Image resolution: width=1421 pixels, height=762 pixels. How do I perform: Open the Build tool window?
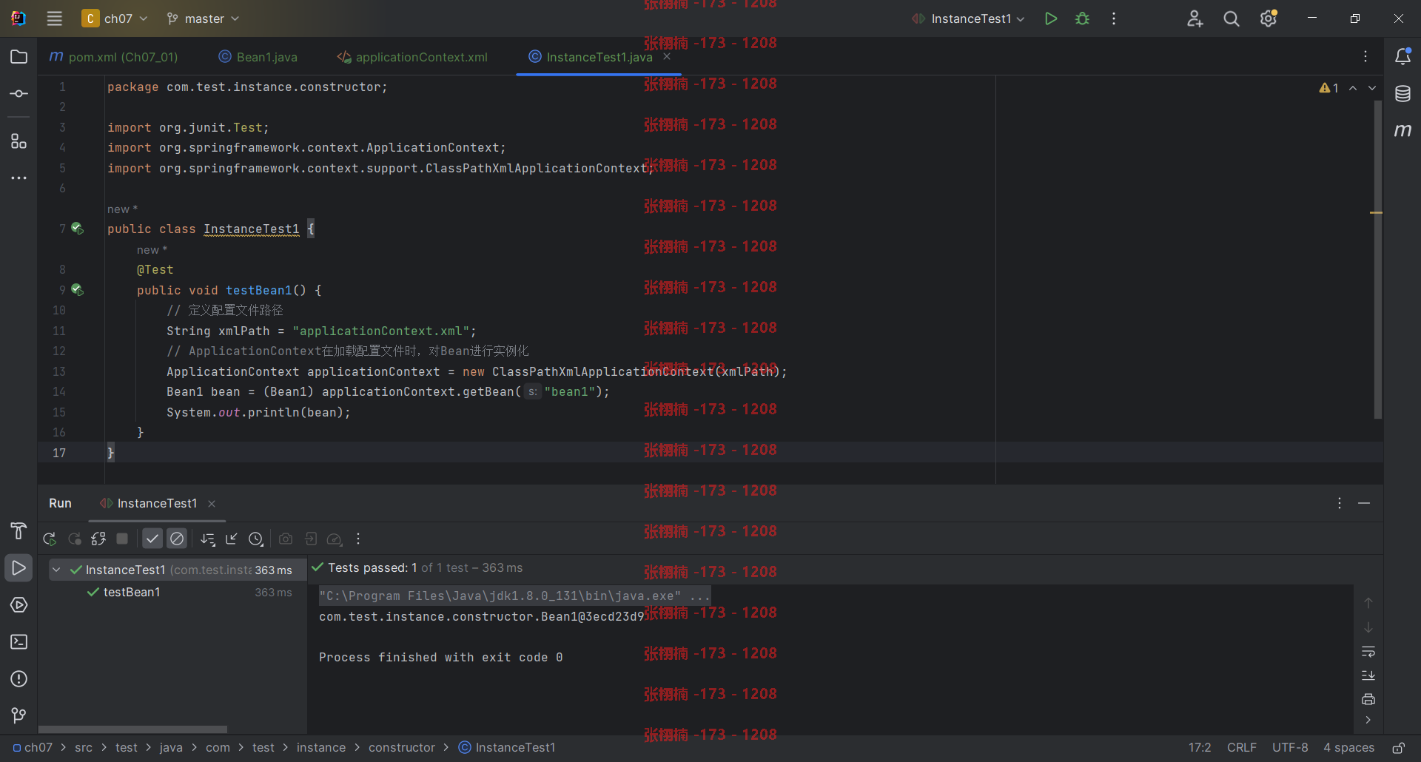19,530
